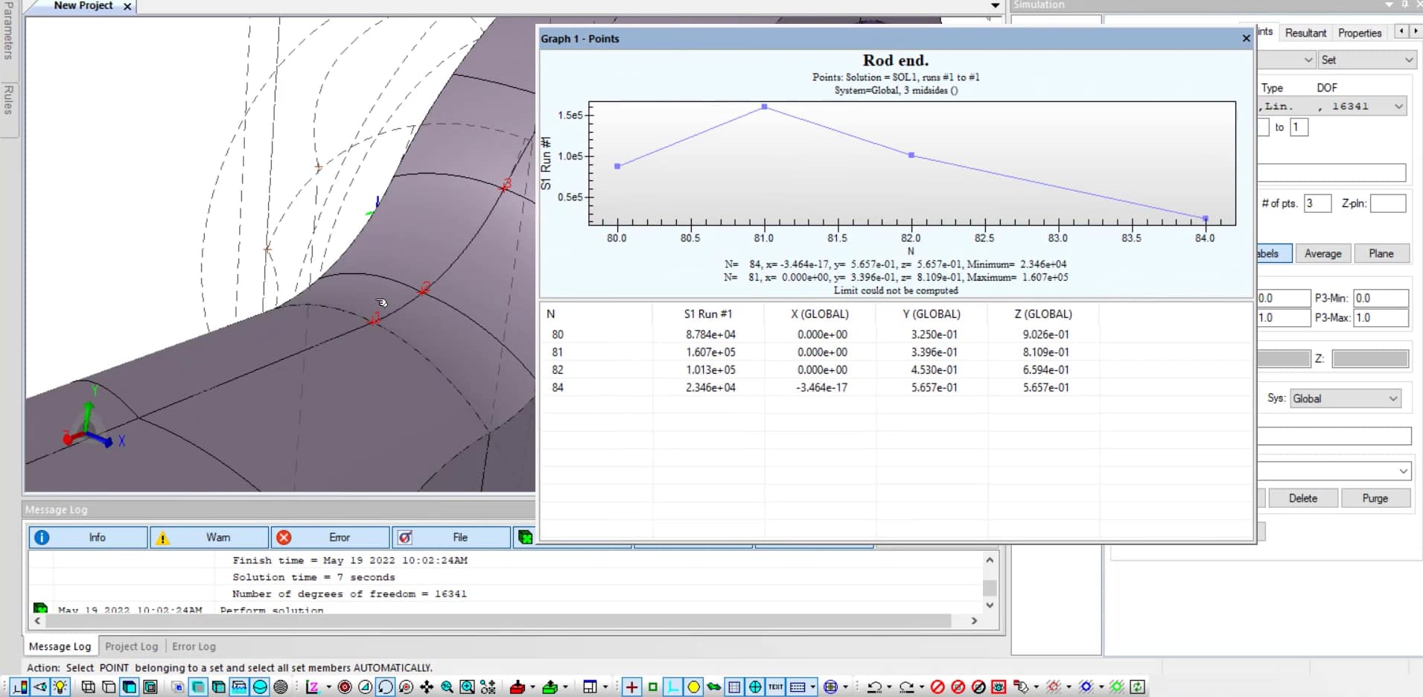Select the shaded view display icon
The height and width of the screenshot is (697, 1423).
coord(130,687)
